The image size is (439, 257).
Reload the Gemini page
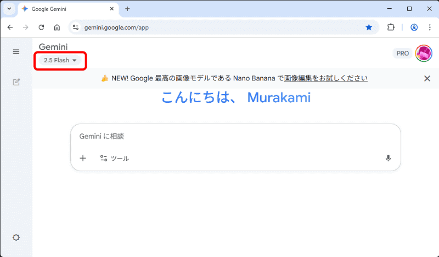(x=42, y=27)
